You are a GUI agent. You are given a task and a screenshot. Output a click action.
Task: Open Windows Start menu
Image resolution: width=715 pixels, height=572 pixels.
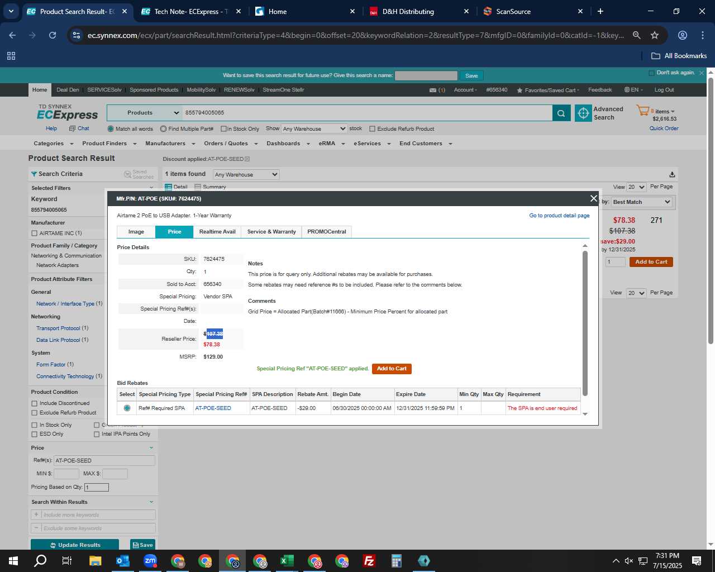tap(13, 561)
